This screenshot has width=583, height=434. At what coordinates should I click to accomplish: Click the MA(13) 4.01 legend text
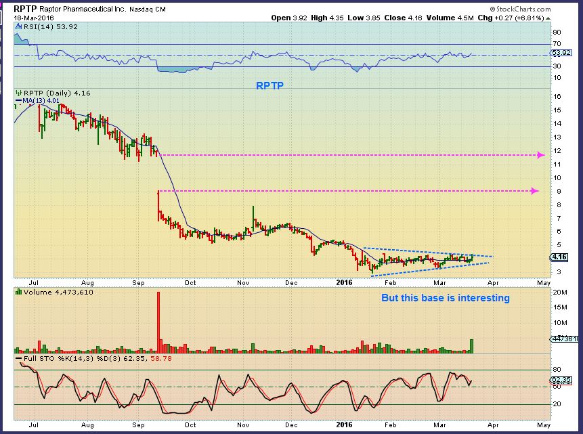pos(41,101)
